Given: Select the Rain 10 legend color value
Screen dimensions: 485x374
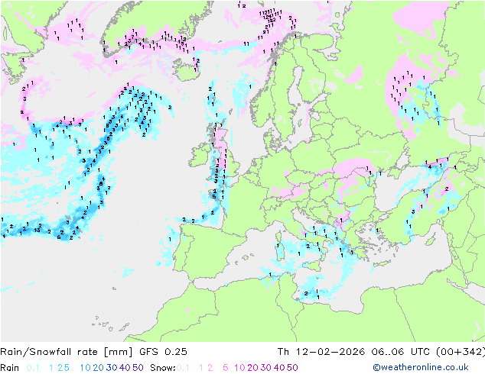Looking at the screenshot, I should tap(86, 368).
